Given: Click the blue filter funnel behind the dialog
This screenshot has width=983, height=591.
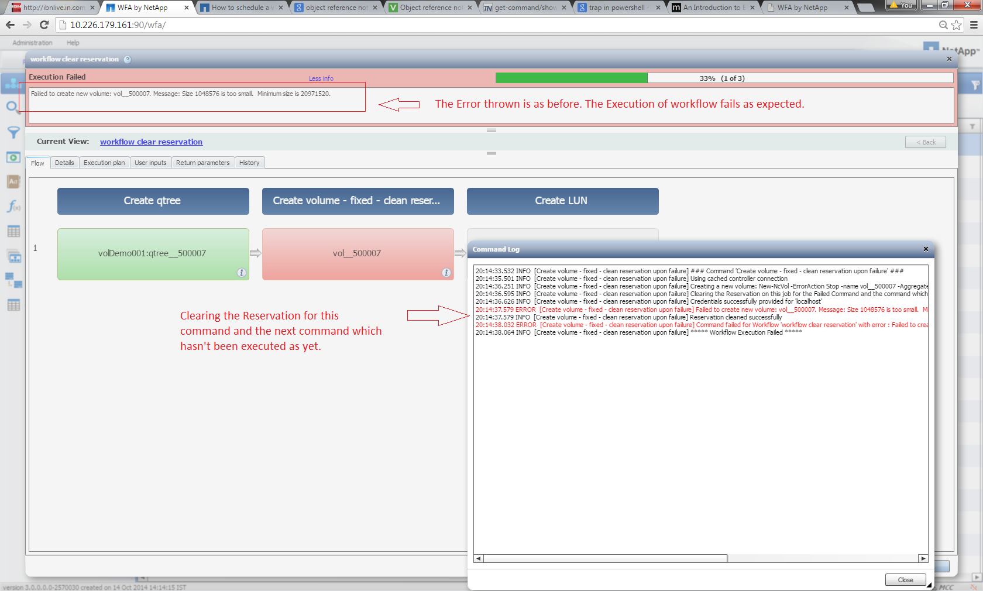Looking at the screenshot, I should (x=975, y=85).
